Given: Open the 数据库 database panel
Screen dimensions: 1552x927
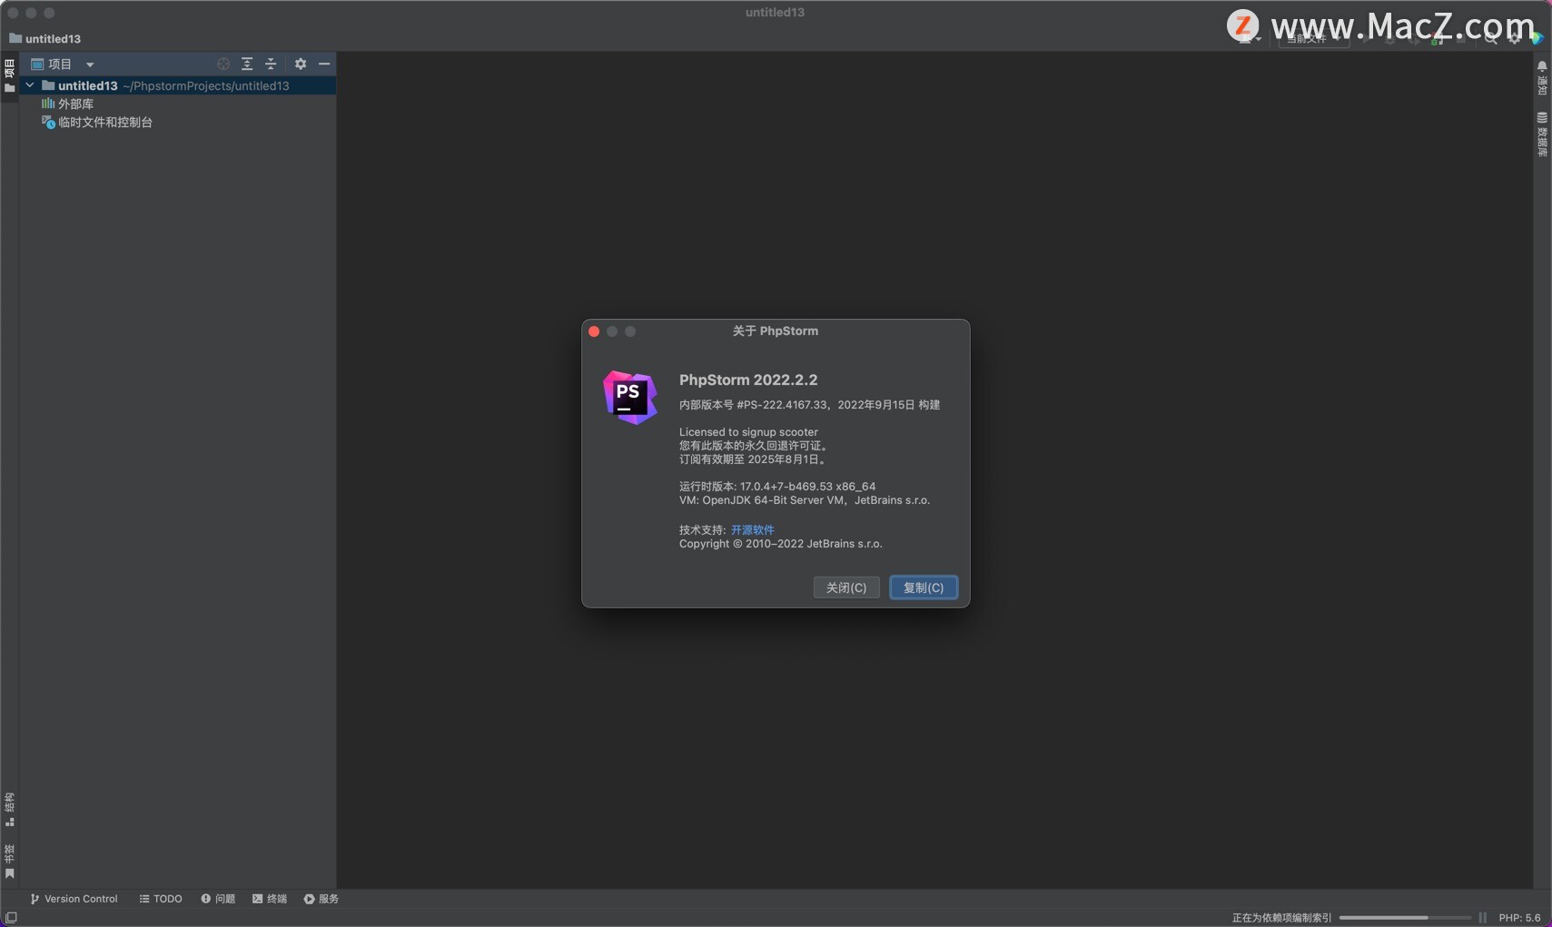Looking at the screenshot, I should pyautogui.click(x=1542, y=134).
